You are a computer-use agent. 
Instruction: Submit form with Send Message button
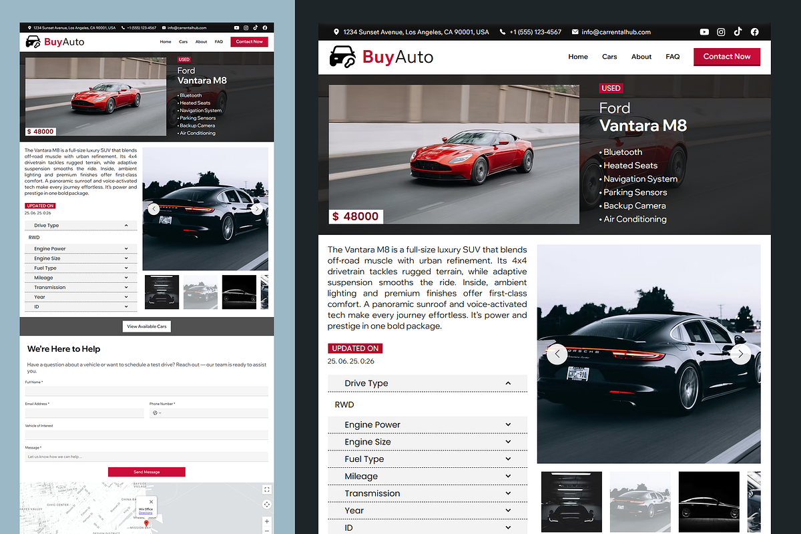pos(147,472)
